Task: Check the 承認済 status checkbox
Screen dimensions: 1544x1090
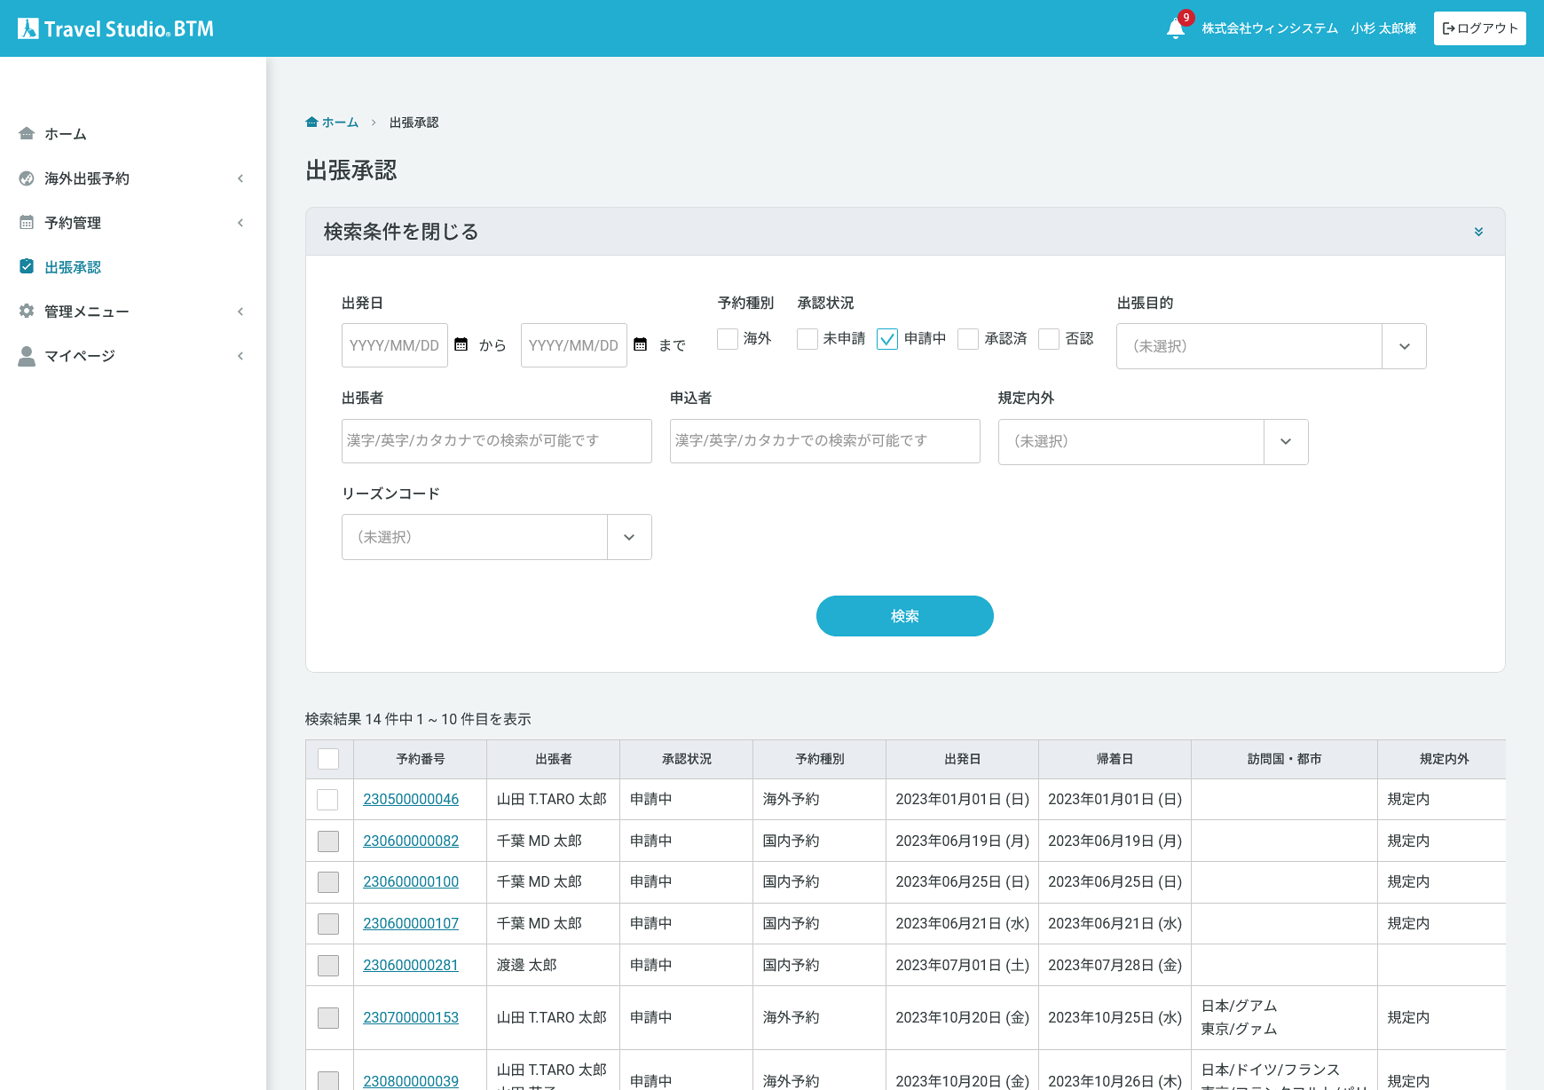Action: (968, 338)
